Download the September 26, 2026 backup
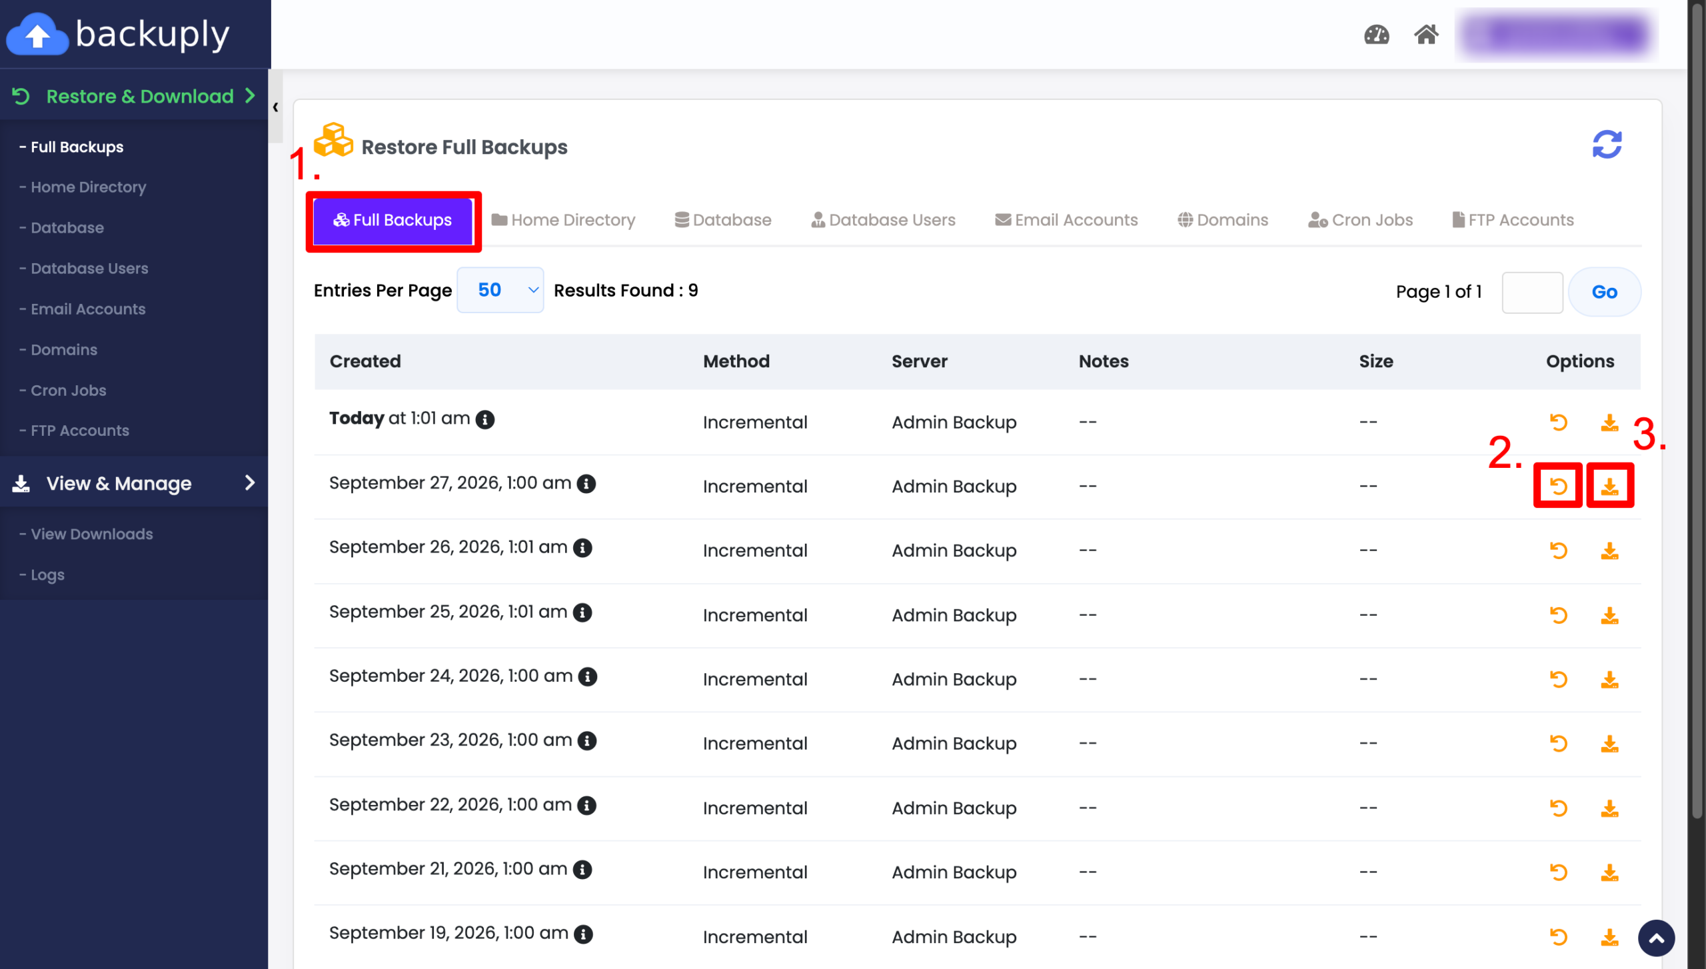The width and height of the screenshot is (1706, 969). pos(1609,550)
